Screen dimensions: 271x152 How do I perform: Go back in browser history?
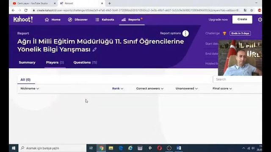point(13,10)
